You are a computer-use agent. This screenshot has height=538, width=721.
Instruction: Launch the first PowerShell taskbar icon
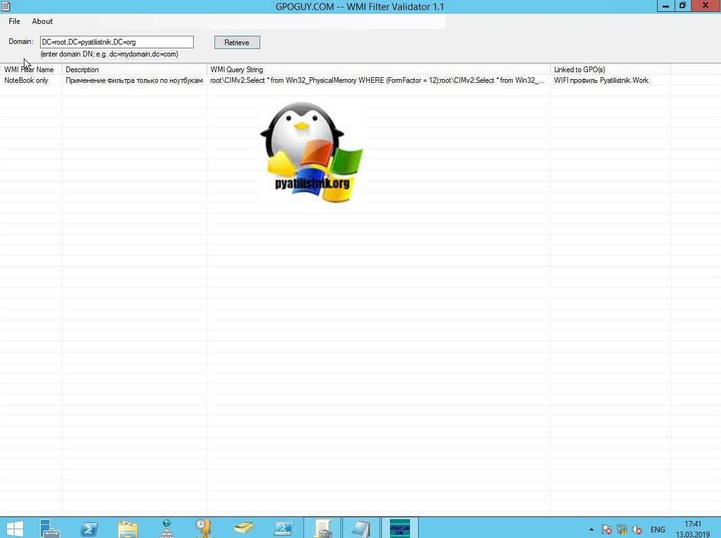(89, 528)
